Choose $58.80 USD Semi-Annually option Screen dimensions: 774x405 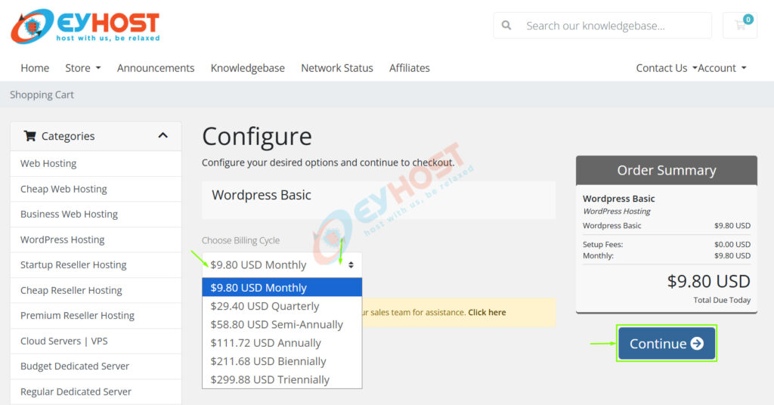pos(282,325)
